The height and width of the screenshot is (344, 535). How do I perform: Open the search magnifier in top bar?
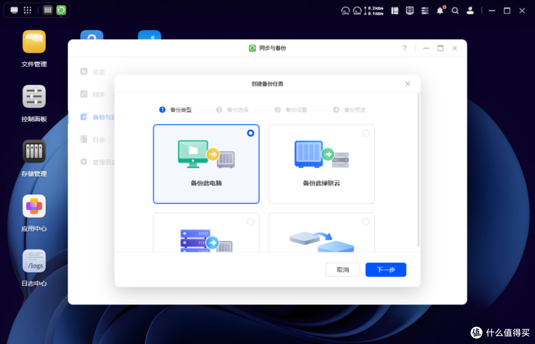[x=455, y=11]
